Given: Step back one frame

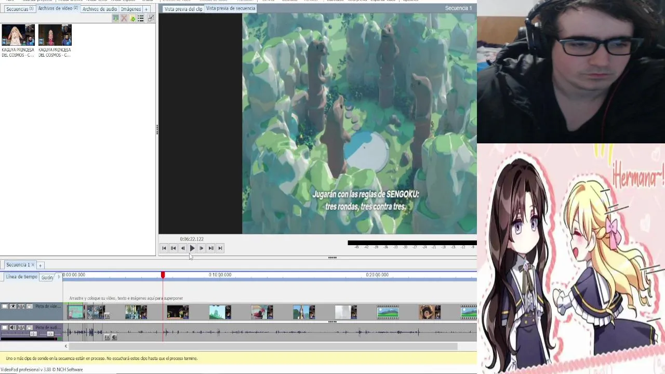Looking at the screenshot, I should pyautogui.click(x=183, y=248).
